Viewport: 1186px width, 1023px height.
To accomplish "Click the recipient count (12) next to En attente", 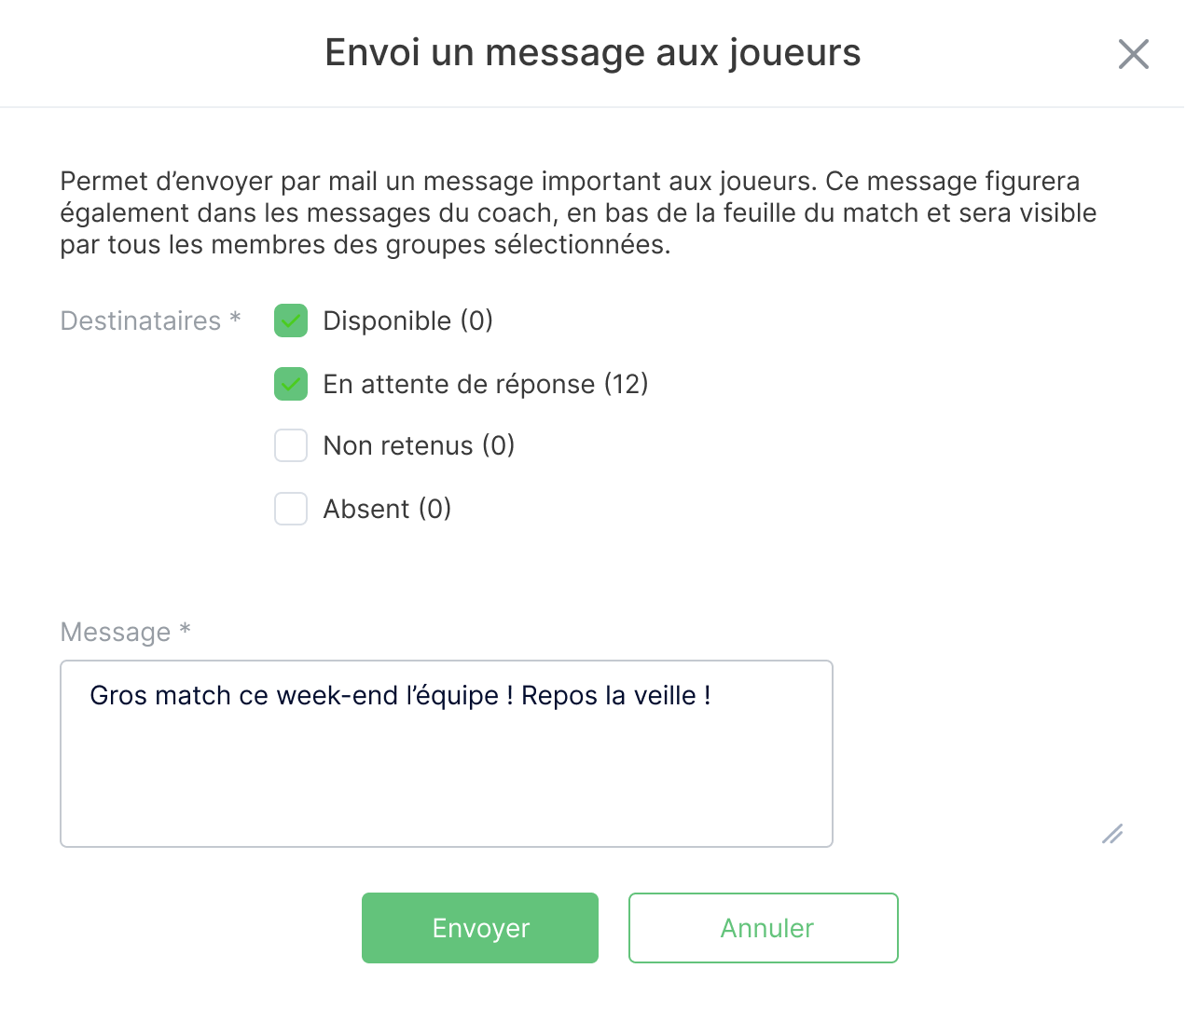I will tap(626, 384).
